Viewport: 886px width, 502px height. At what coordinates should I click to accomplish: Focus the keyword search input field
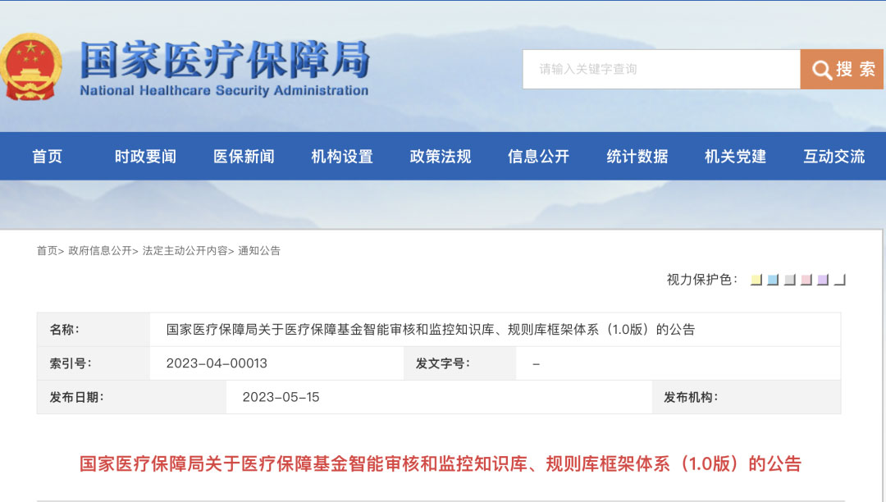(660, 70)
